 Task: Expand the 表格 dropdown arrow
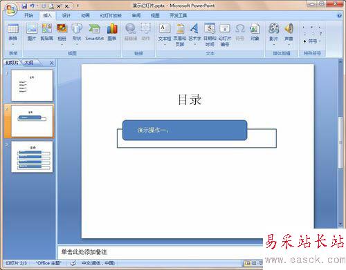coord(13,45)
